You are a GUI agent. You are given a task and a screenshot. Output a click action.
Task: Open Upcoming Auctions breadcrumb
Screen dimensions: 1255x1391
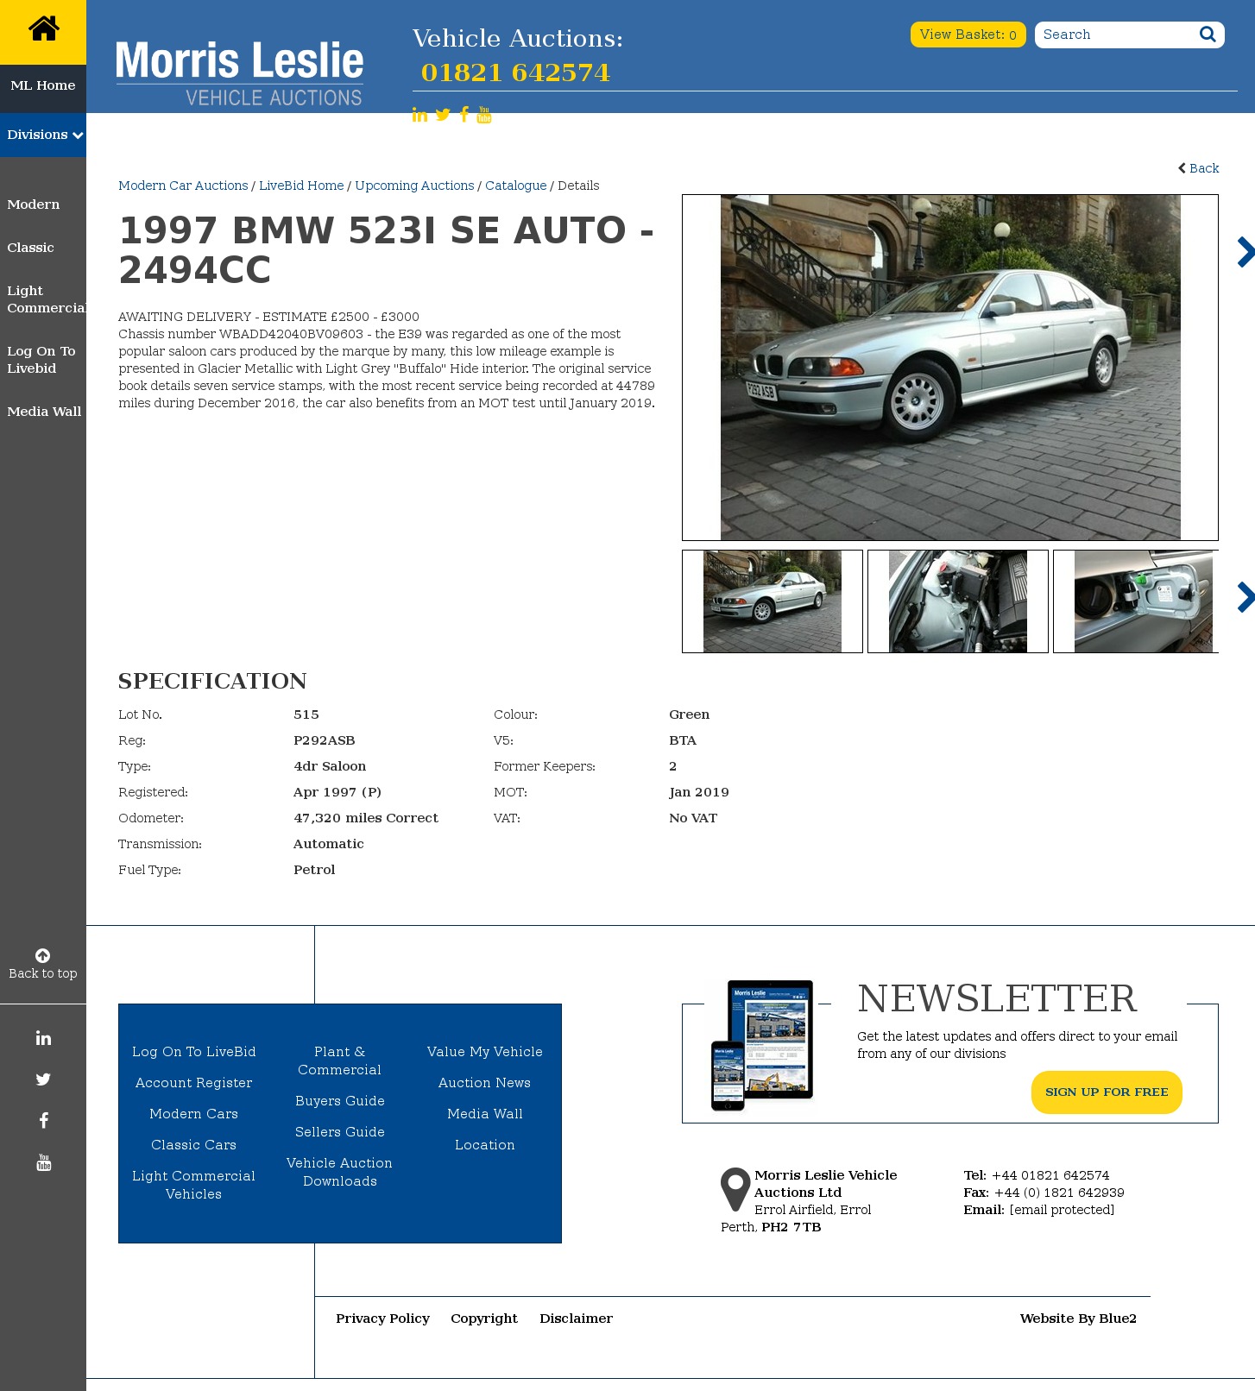(414, 186)
